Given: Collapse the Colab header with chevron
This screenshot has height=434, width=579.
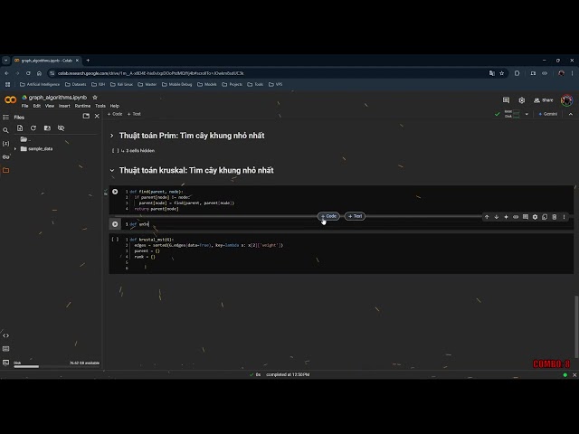Looking at the screenshot, I should [571, 114].
